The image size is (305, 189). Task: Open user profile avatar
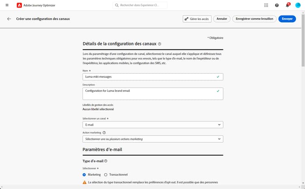(298, 5)
